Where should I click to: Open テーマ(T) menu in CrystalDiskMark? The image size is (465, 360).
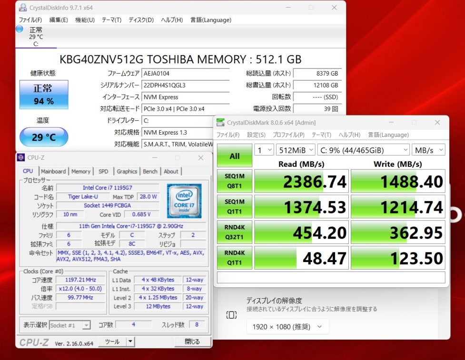coord(321,135)
